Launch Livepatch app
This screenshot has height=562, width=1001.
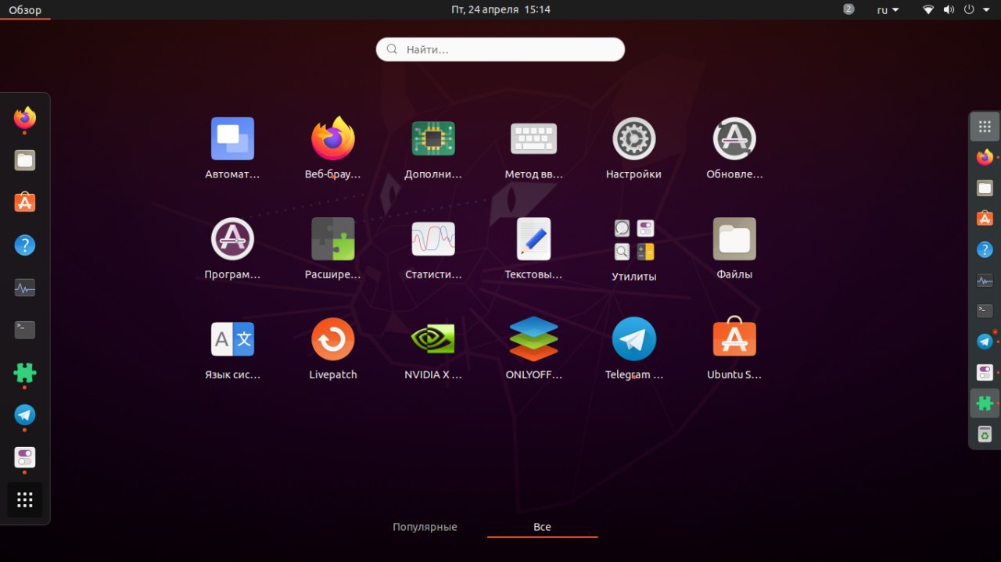[333, 339]
